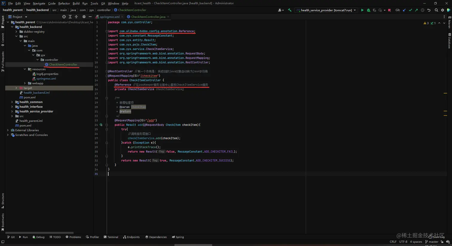This screenshot has height=246, width=452.
Task: Stop the running process with red square
Action: 389,10
